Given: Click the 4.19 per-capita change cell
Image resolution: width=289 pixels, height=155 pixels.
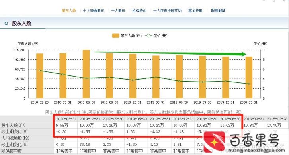Looking at the screenshot, I should coord(154,145).
